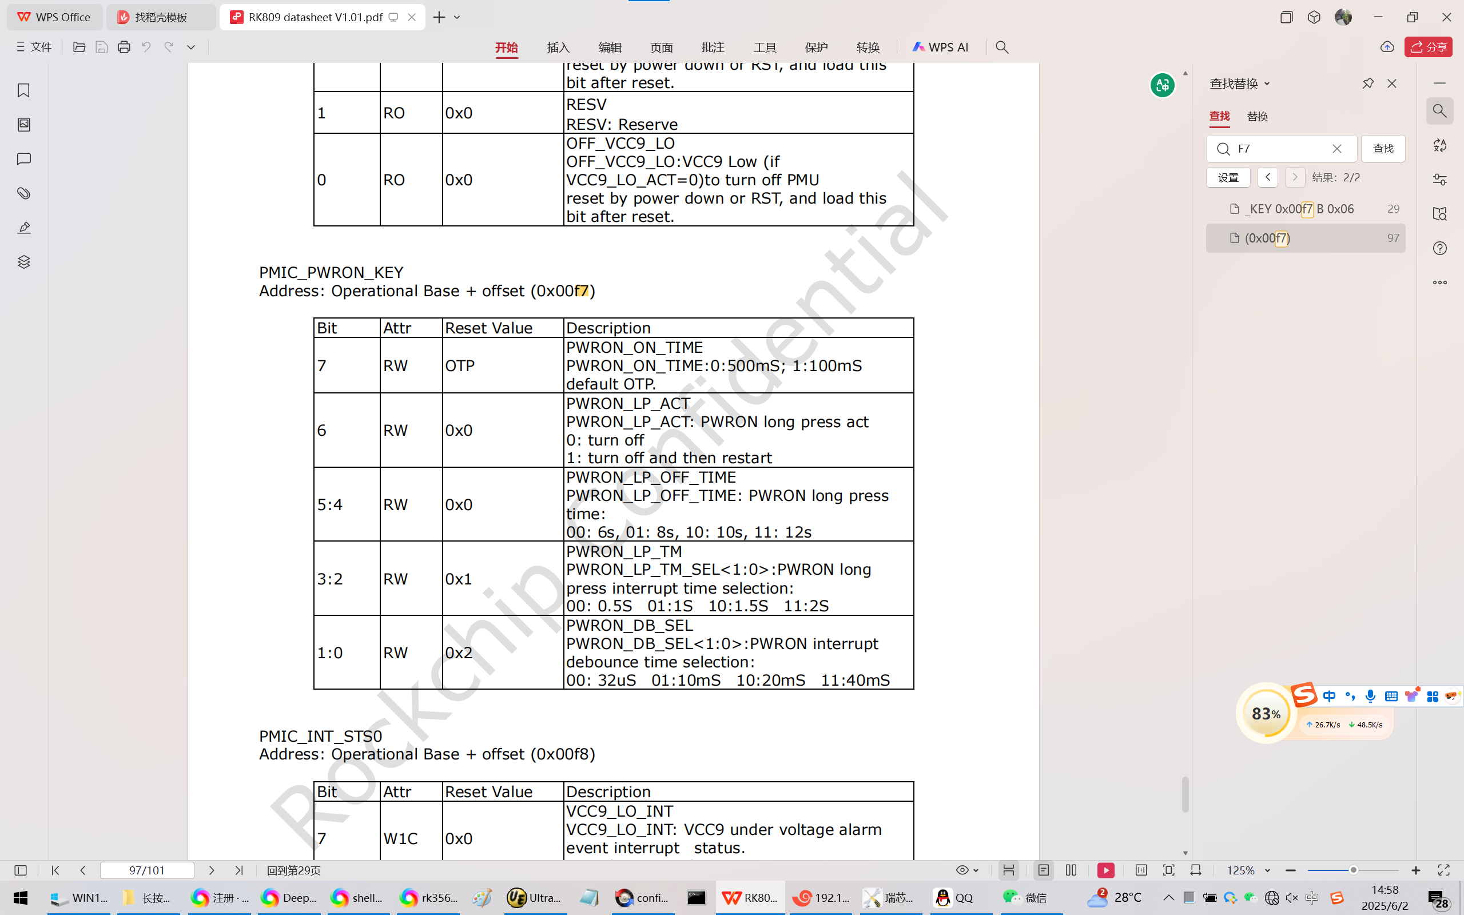Expand the zoom level 125% dropdown
The image size is (1464, 915).
tap(1267, 870)
